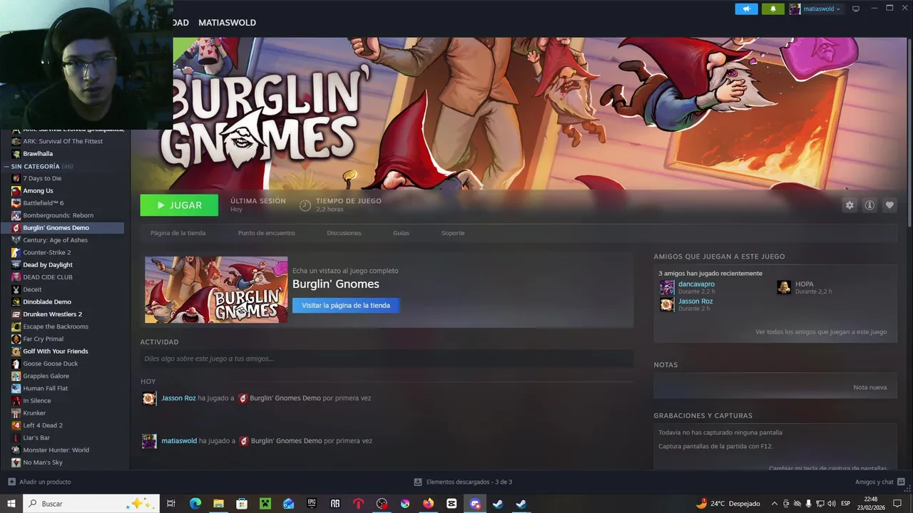
Task: Open Microsoft Edge from the taskbar
Action: coord(195,504)
